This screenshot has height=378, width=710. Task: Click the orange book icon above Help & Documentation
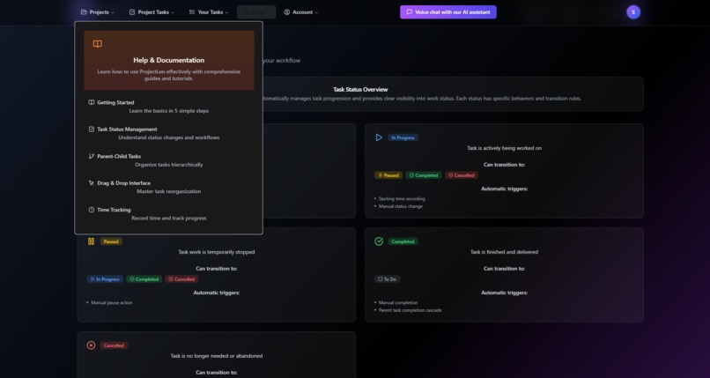(x=98, y=44)
